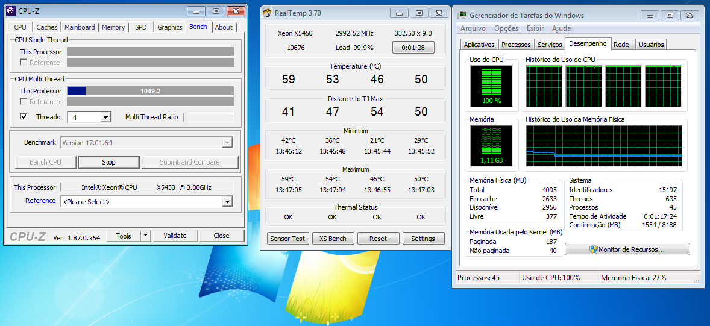Screen dimensions: 710x326
Task: Click the Intel Xeon CPU X5450 processor field
Action: [x=146, y=187]
